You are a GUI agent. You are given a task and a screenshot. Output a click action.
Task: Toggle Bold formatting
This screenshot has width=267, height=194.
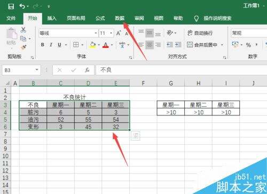(x=42, y=45)
